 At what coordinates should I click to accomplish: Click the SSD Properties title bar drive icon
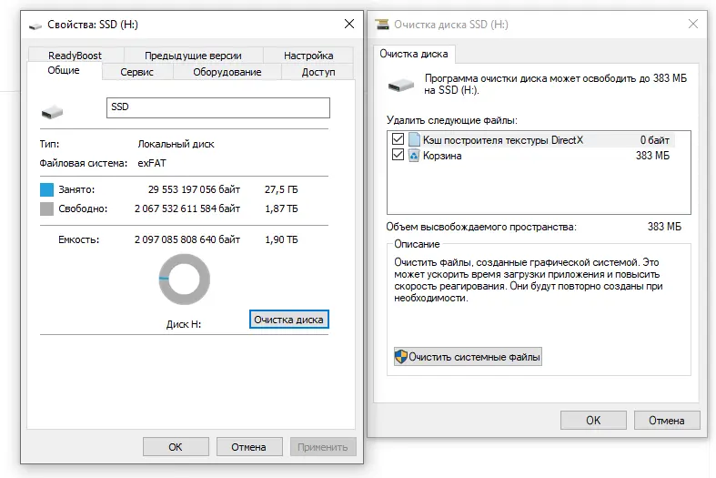point(34,24)
